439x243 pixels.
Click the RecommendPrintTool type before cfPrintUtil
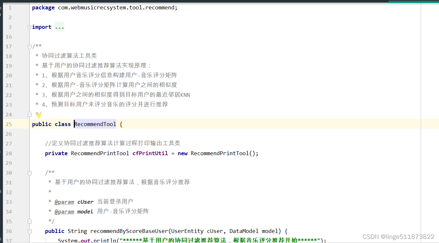click(x=100, y=153)
